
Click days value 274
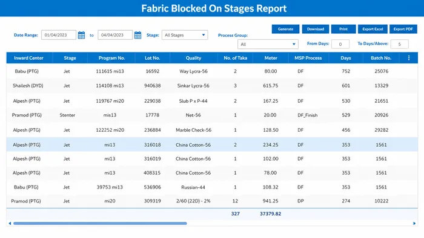tap(346, 201)
